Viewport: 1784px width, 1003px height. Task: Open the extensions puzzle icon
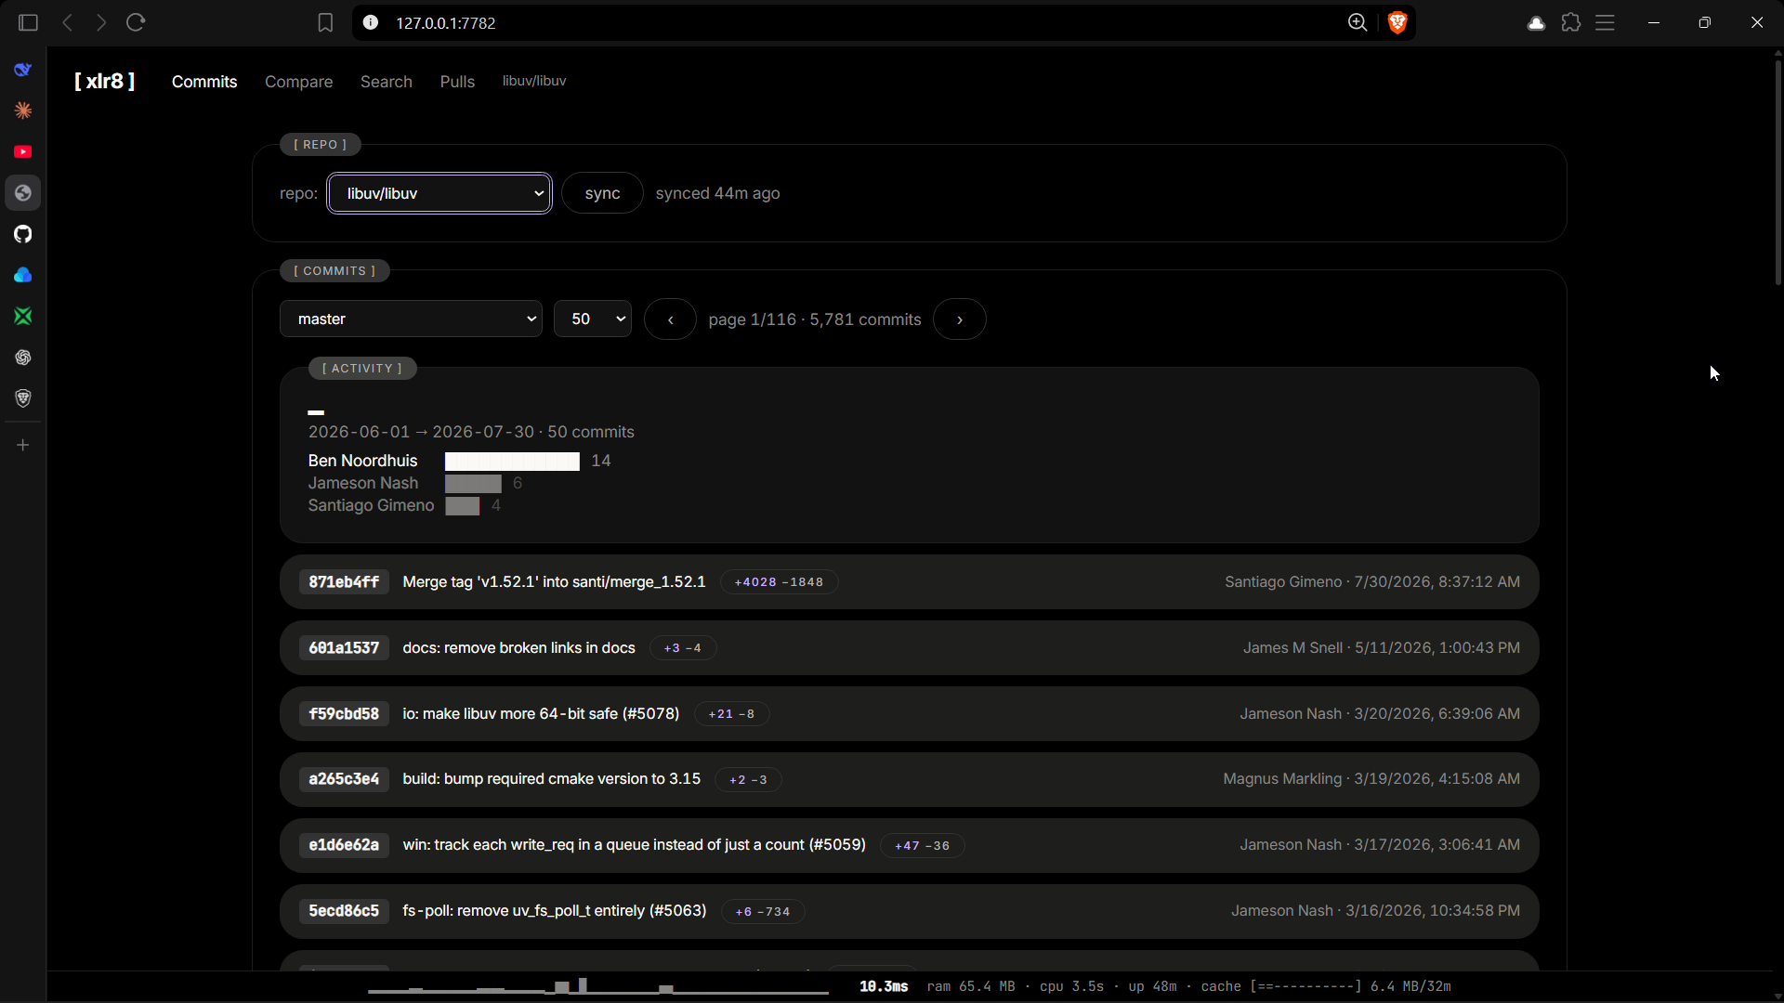1571,22
